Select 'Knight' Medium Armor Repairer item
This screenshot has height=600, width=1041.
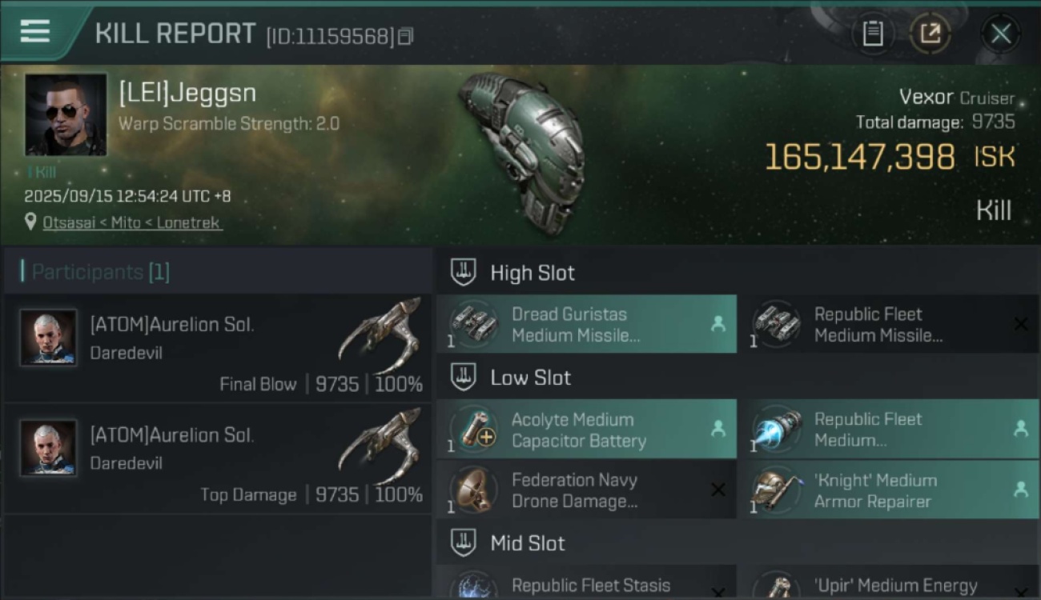[x=887, y=490]
